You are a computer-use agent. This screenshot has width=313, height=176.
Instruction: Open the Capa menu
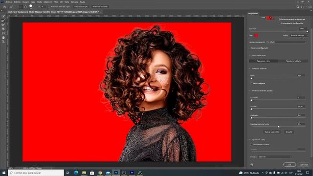(x=33, y=2)
